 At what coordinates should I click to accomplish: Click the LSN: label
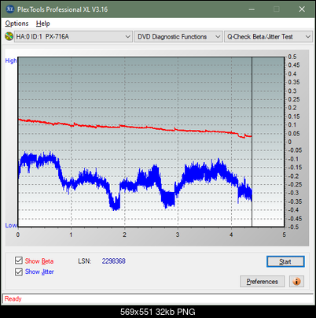(85, 261)
